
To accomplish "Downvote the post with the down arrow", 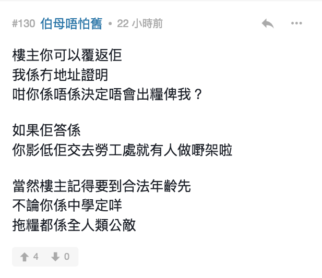I will tap(55, 257).
